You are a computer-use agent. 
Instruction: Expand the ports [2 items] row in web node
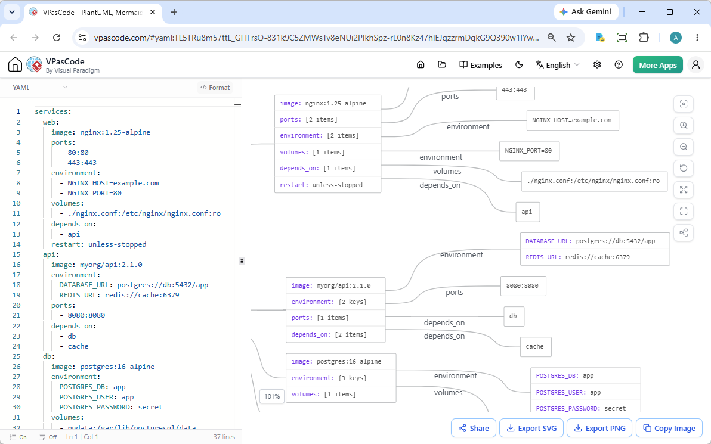328,120
